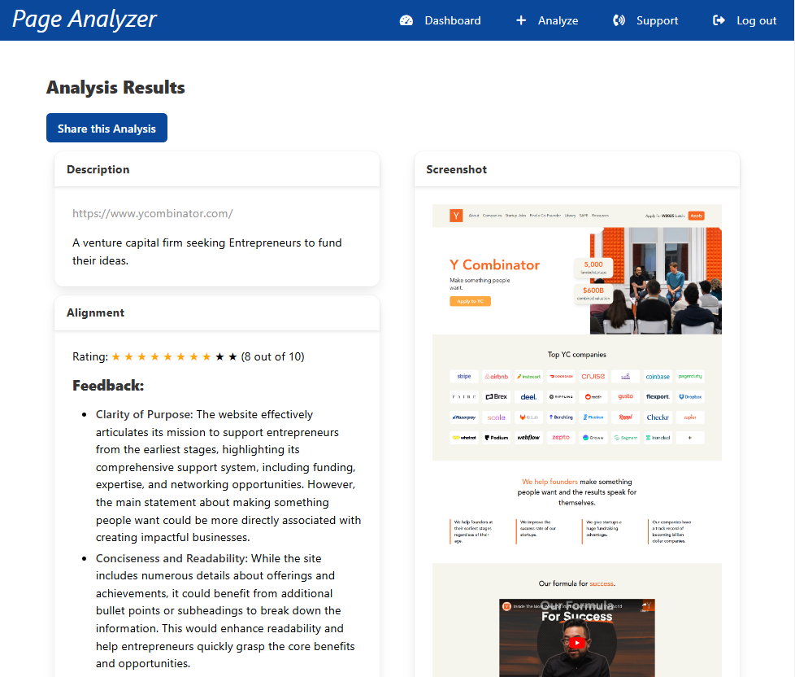This screenshot has height=677, width=795.
Task: Open the Dashboard menu item
Action: click(440, 20)
